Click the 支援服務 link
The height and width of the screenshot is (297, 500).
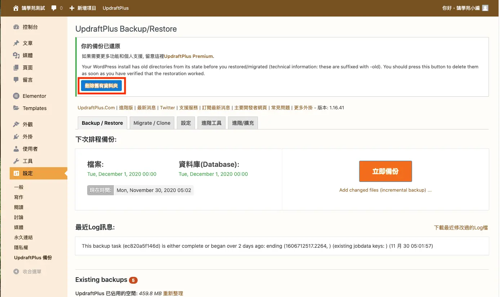tap(189, 108)
